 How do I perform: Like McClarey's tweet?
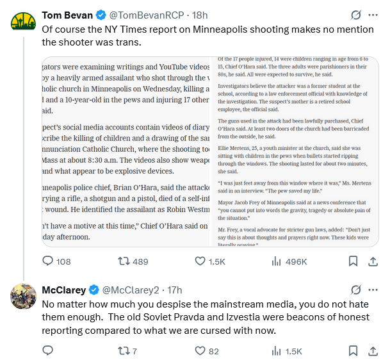coord(200,350)
